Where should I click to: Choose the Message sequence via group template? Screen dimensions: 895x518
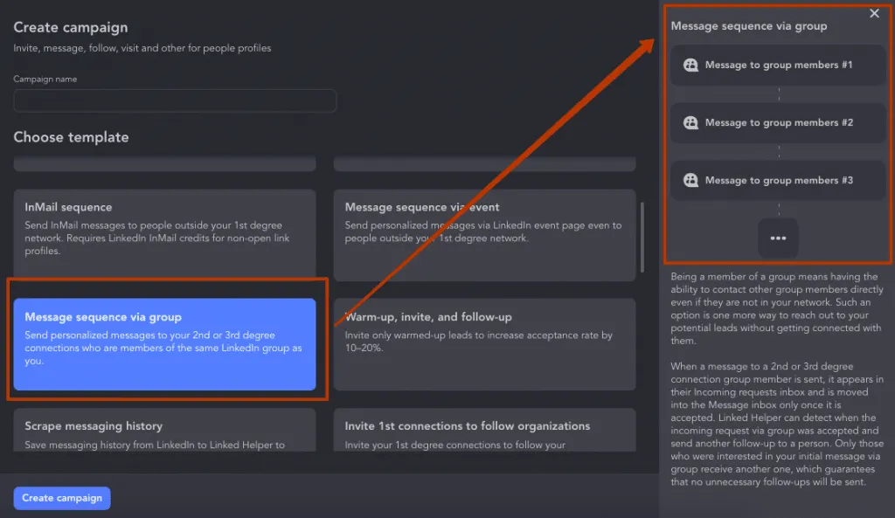pyautogui.click(x=164, y=344)
